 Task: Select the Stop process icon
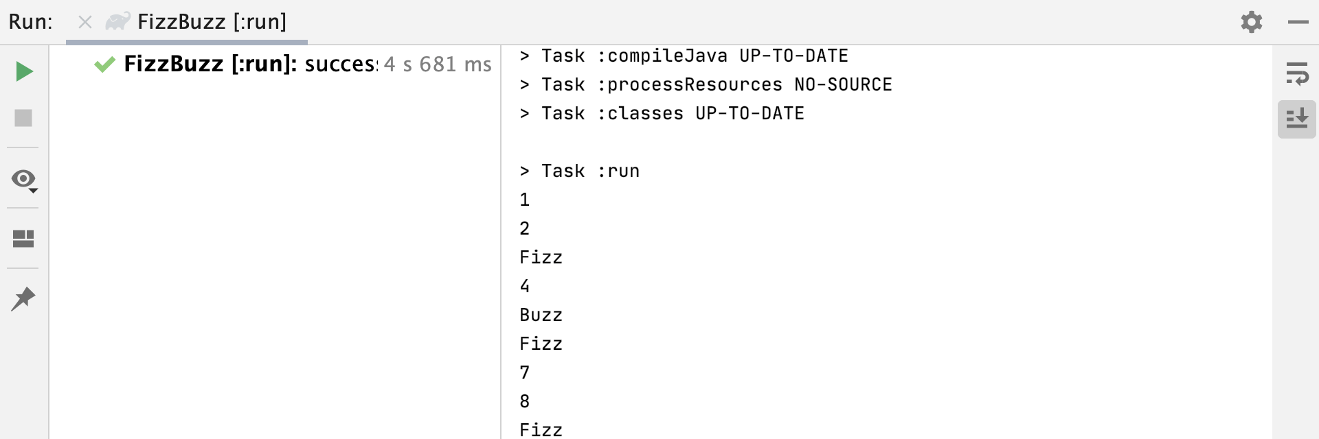(23, 118)
